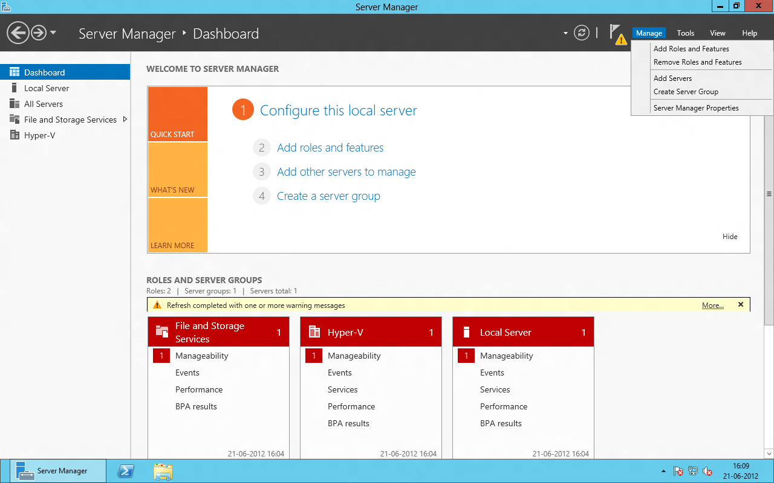Image resolution: width=774 pixels, height=483 pixels.
Task: Select the QUICK START tile
Action: tap(178, 114)
